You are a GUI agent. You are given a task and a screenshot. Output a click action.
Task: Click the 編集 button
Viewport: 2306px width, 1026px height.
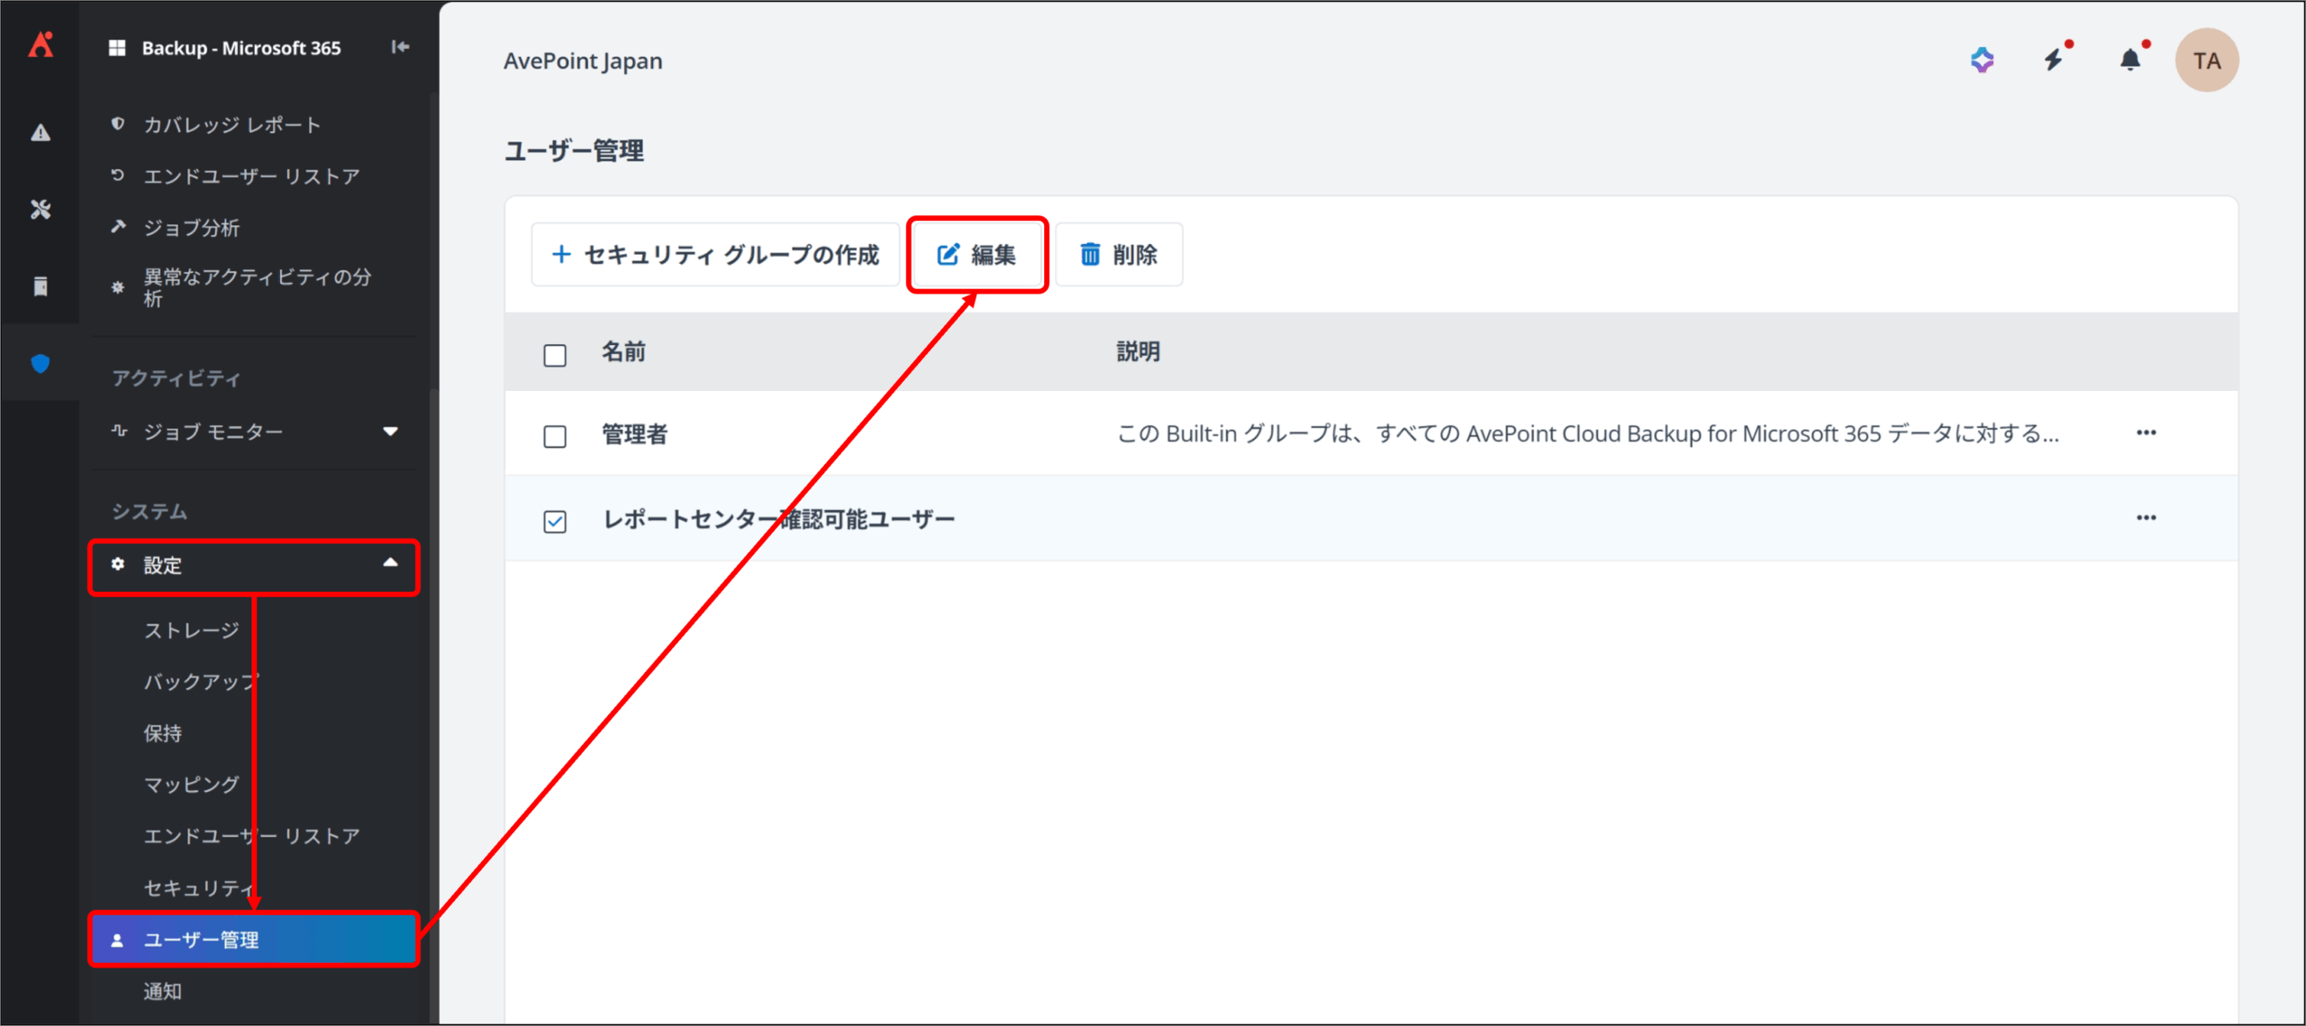pos(977,255)
